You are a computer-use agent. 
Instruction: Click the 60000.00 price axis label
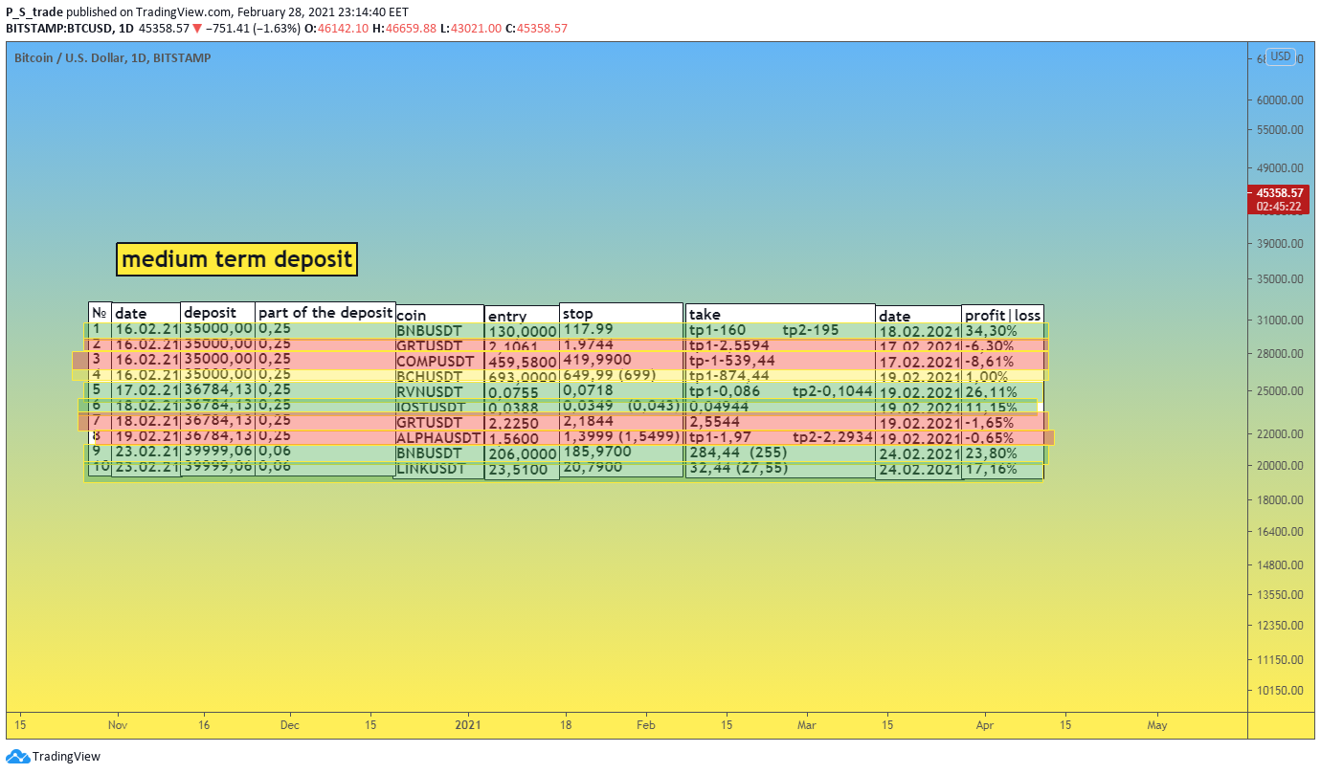point(1281,100)
